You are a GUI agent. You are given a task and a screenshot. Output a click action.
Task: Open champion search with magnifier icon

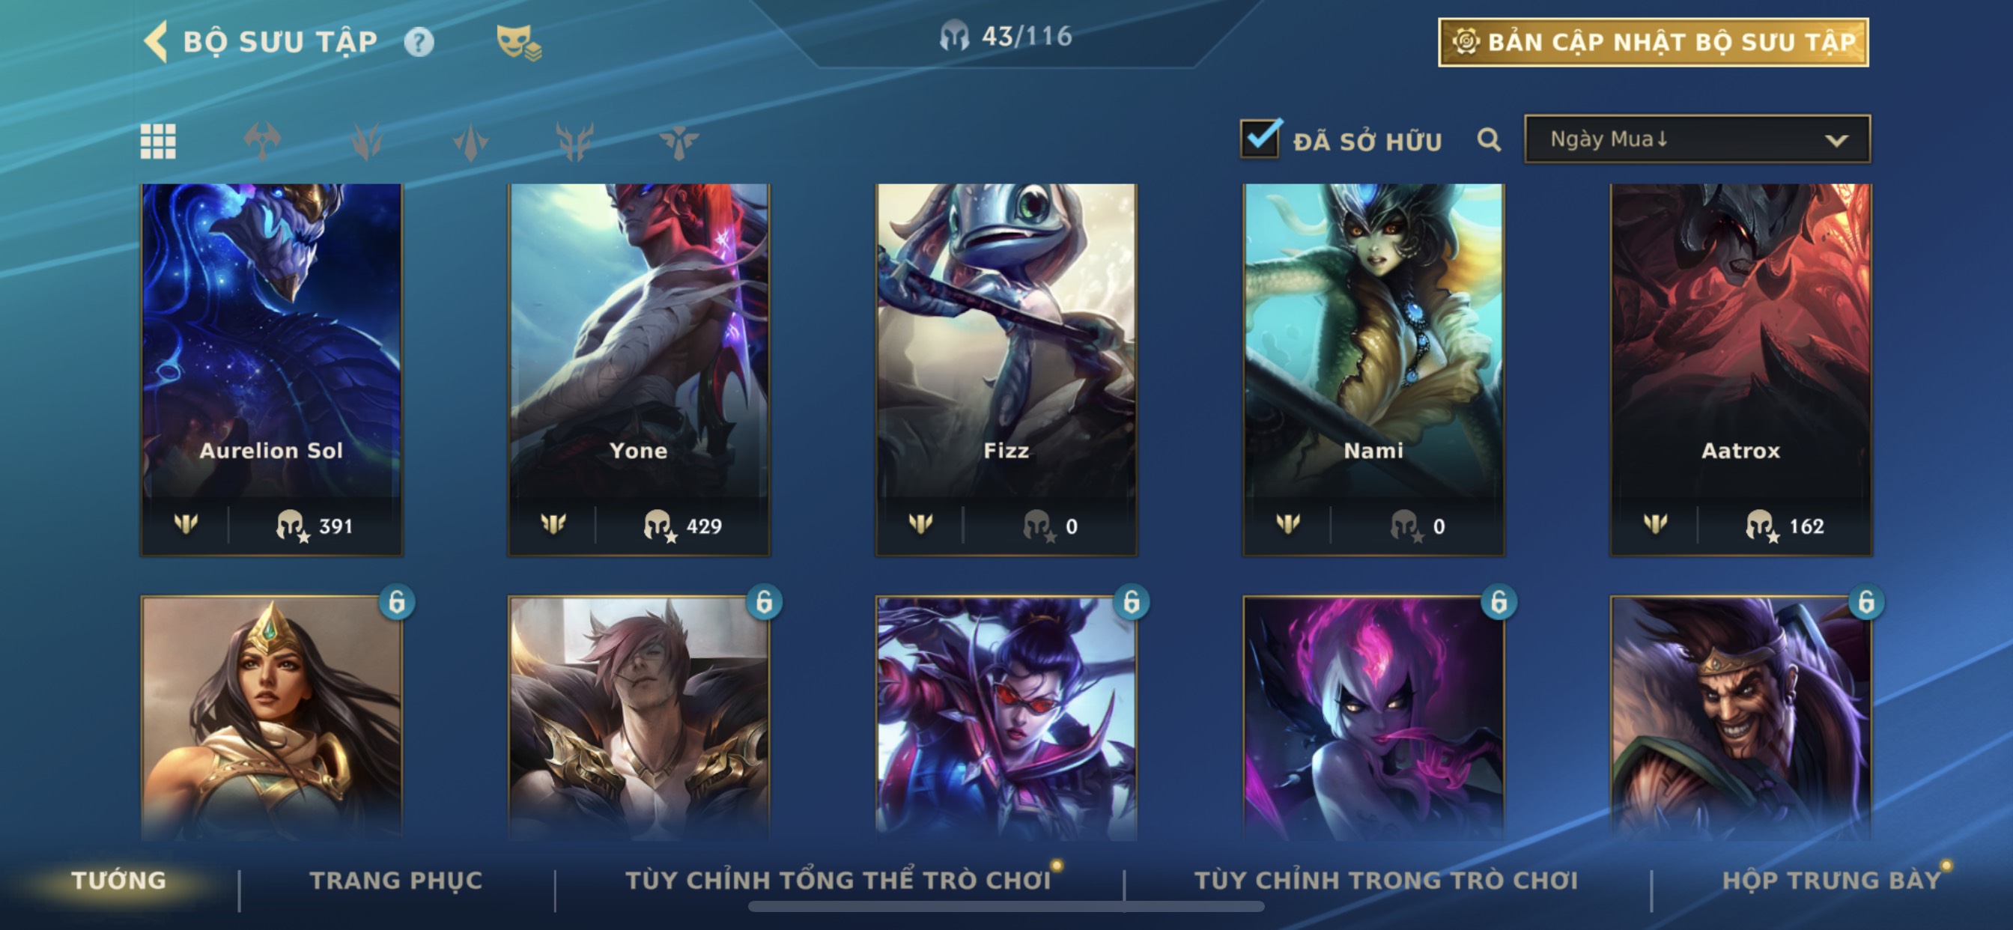pyautogui.click(x=1489, y=140)
